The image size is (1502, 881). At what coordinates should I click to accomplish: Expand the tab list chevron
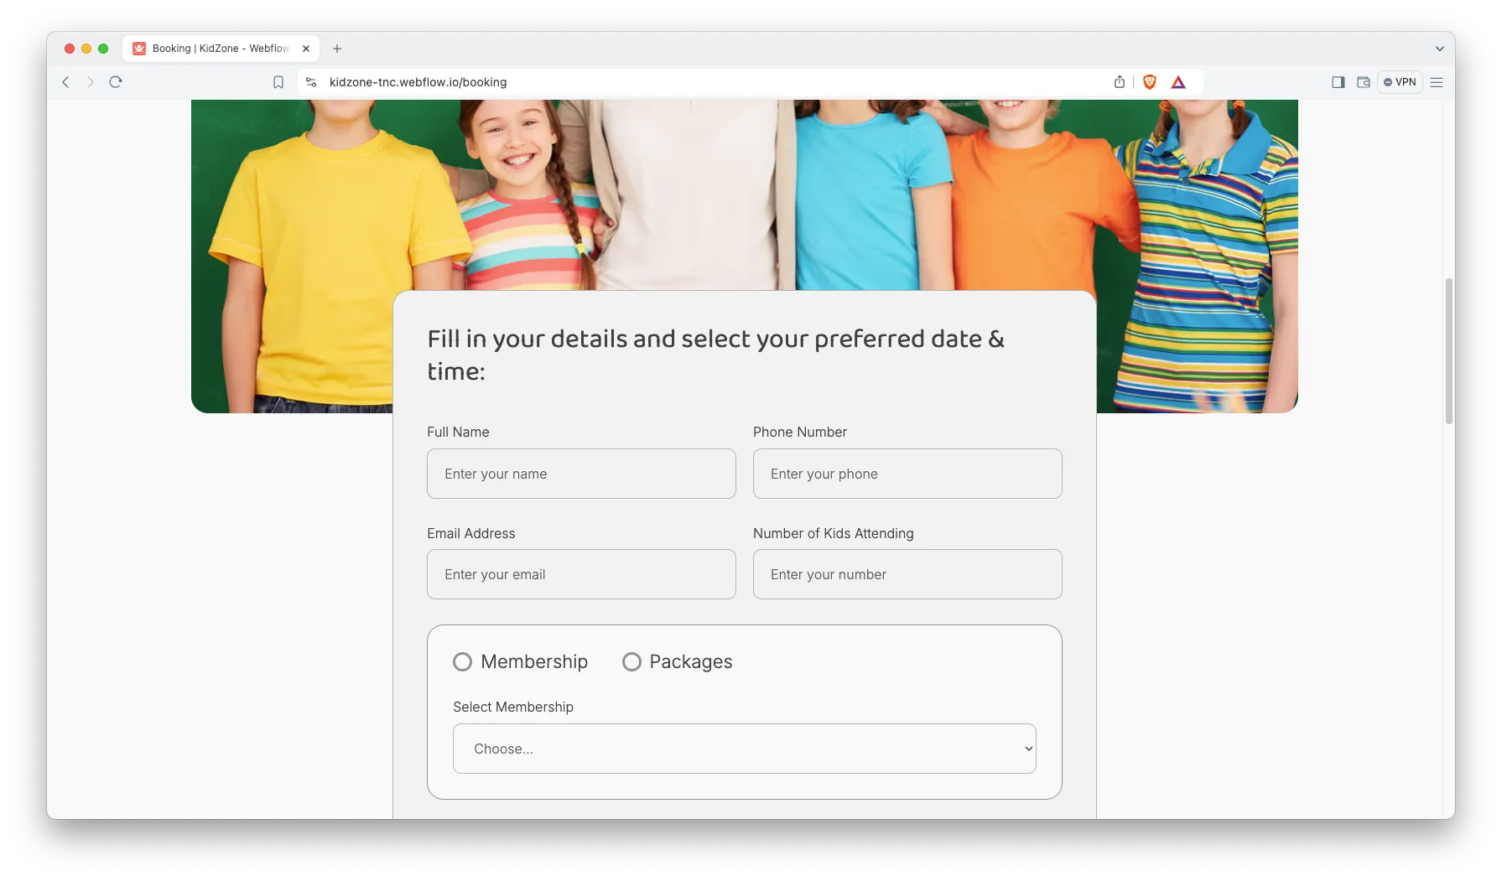pyautogui.click(x=1439, y=49)
